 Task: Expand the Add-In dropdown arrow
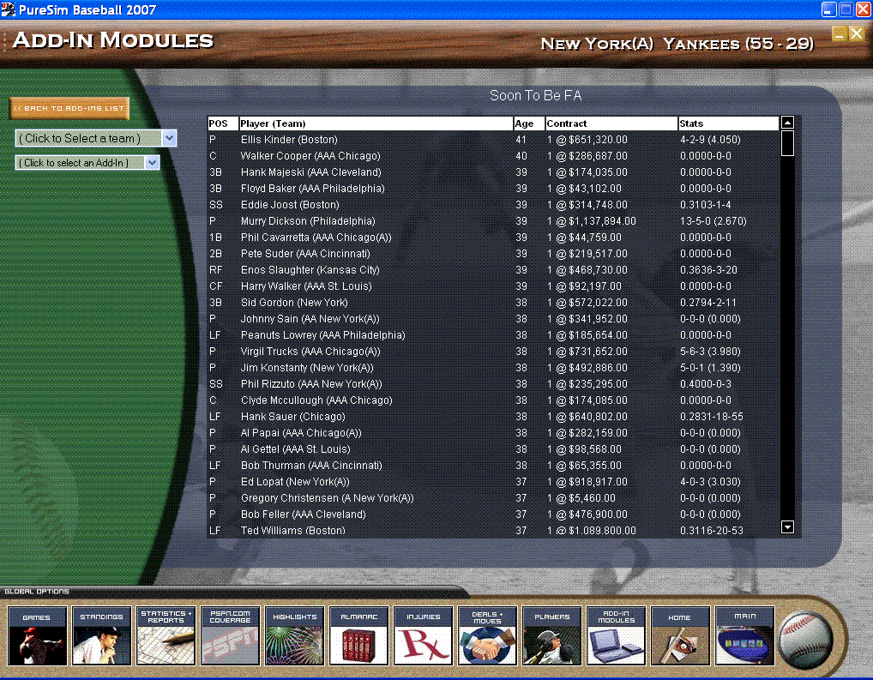tap(152, 163)
